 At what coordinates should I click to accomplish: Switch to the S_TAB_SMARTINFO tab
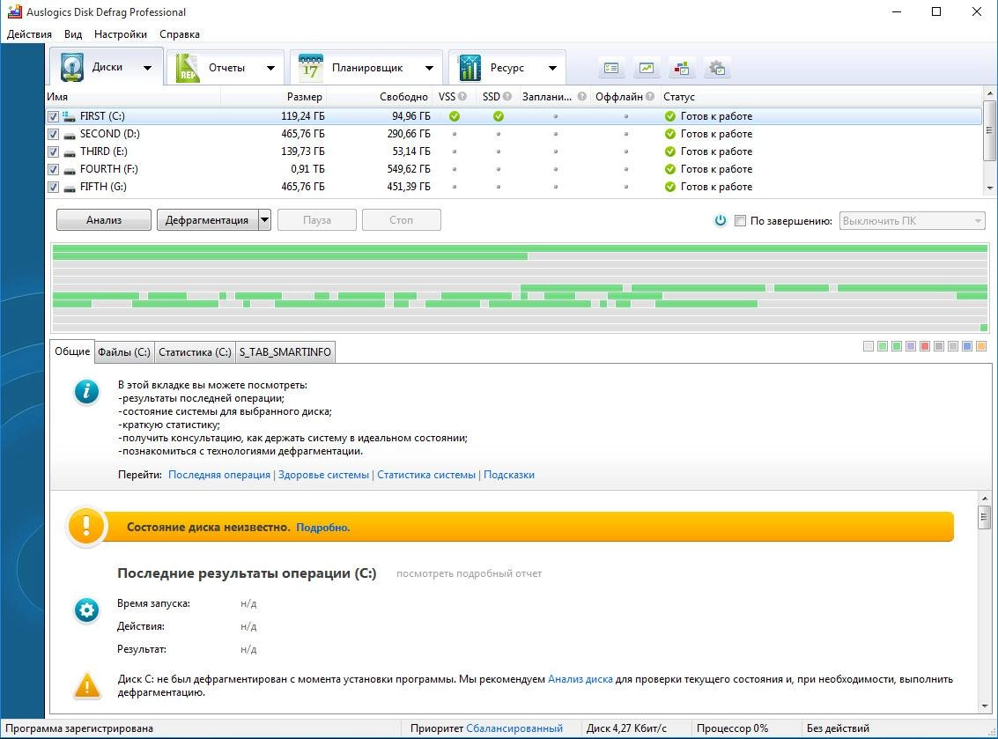[285, 352]
